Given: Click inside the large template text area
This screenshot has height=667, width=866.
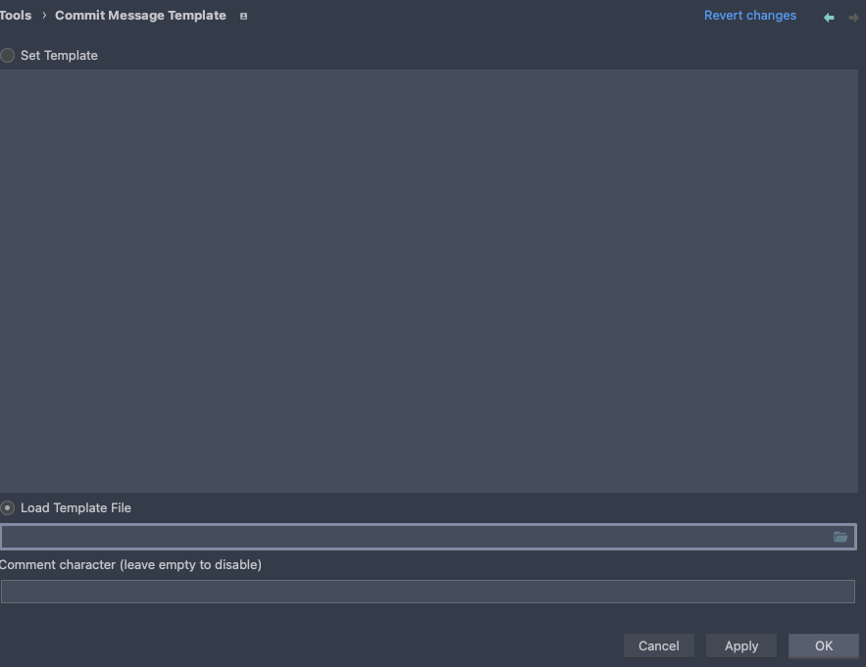Looking at the screenshot, I should [x=429, y=281].
